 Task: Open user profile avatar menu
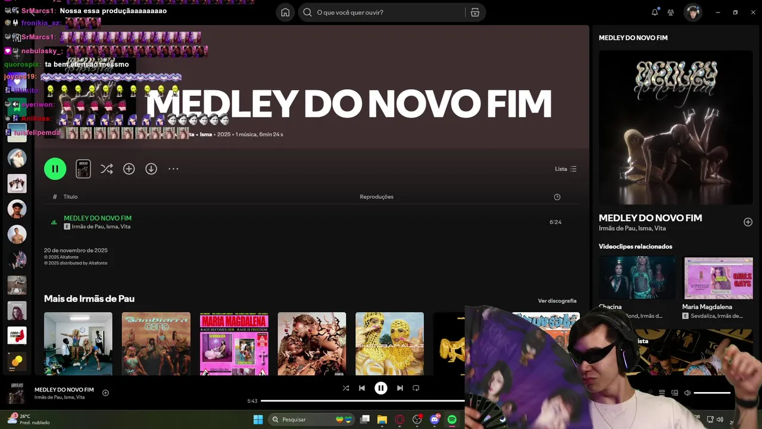(692, 13)
